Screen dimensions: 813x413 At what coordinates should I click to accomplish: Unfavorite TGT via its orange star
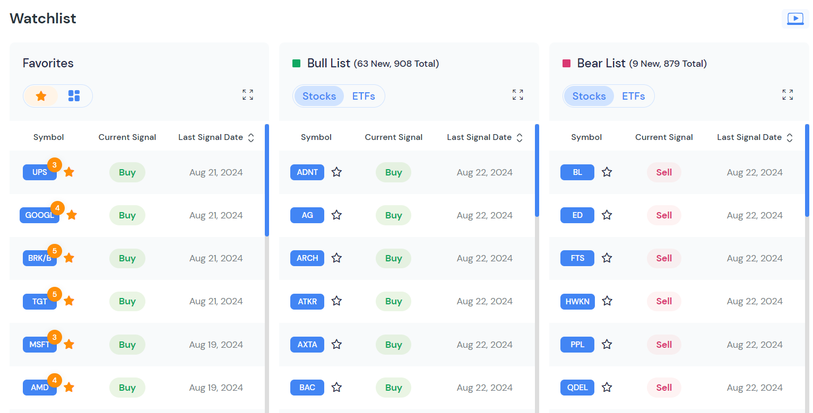(69, 301)
